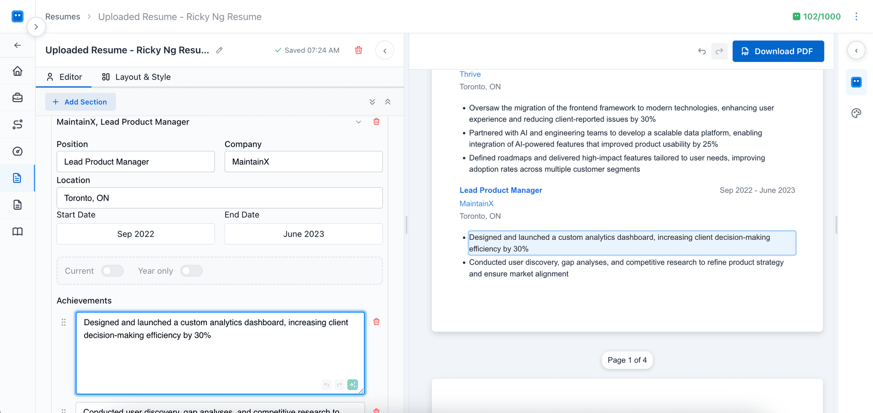
Task: Enable the Year only toggle
Action: tap(191, 271)
